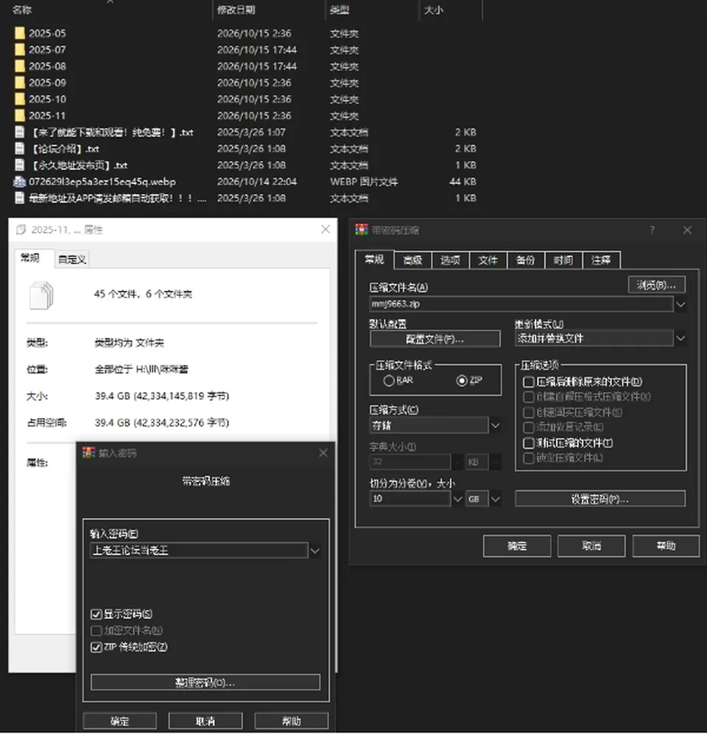Click the properties window title bar icon
707x734 pixels.
[21, 230]
